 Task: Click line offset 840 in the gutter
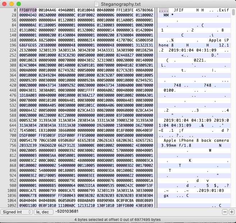pyautogui.click(x=13, y=160)
